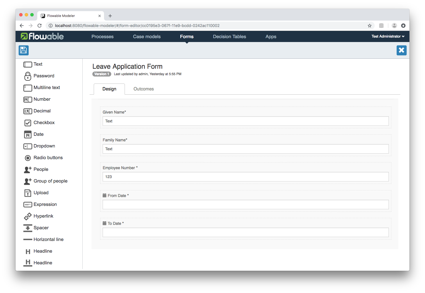Screen dimensions: 425x293
Task: Switch to the Design tab
Action: click(x=109, y=89)
